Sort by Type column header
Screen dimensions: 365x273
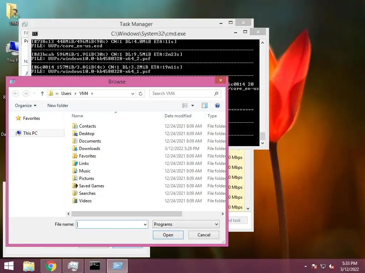pyautogui.click(x=212, y=116)
